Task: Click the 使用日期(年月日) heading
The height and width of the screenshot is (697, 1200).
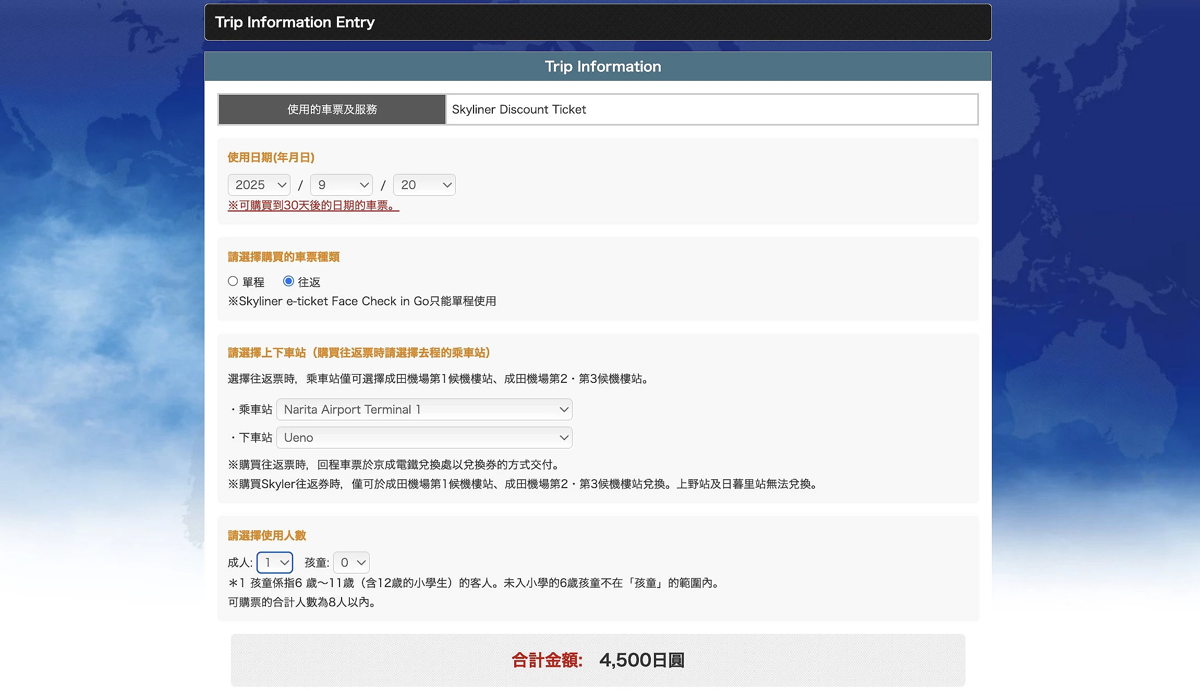Action: (x=271, y=157)
